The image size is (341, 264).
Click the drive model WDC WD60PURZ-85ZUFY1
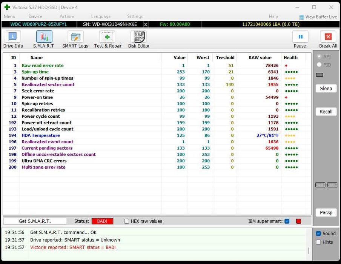point(38,24)
